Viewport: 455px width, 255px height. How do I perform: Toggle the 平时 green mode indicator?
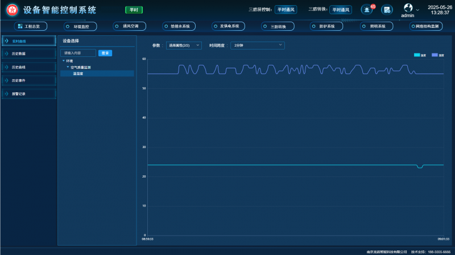[x=134, y=10]
